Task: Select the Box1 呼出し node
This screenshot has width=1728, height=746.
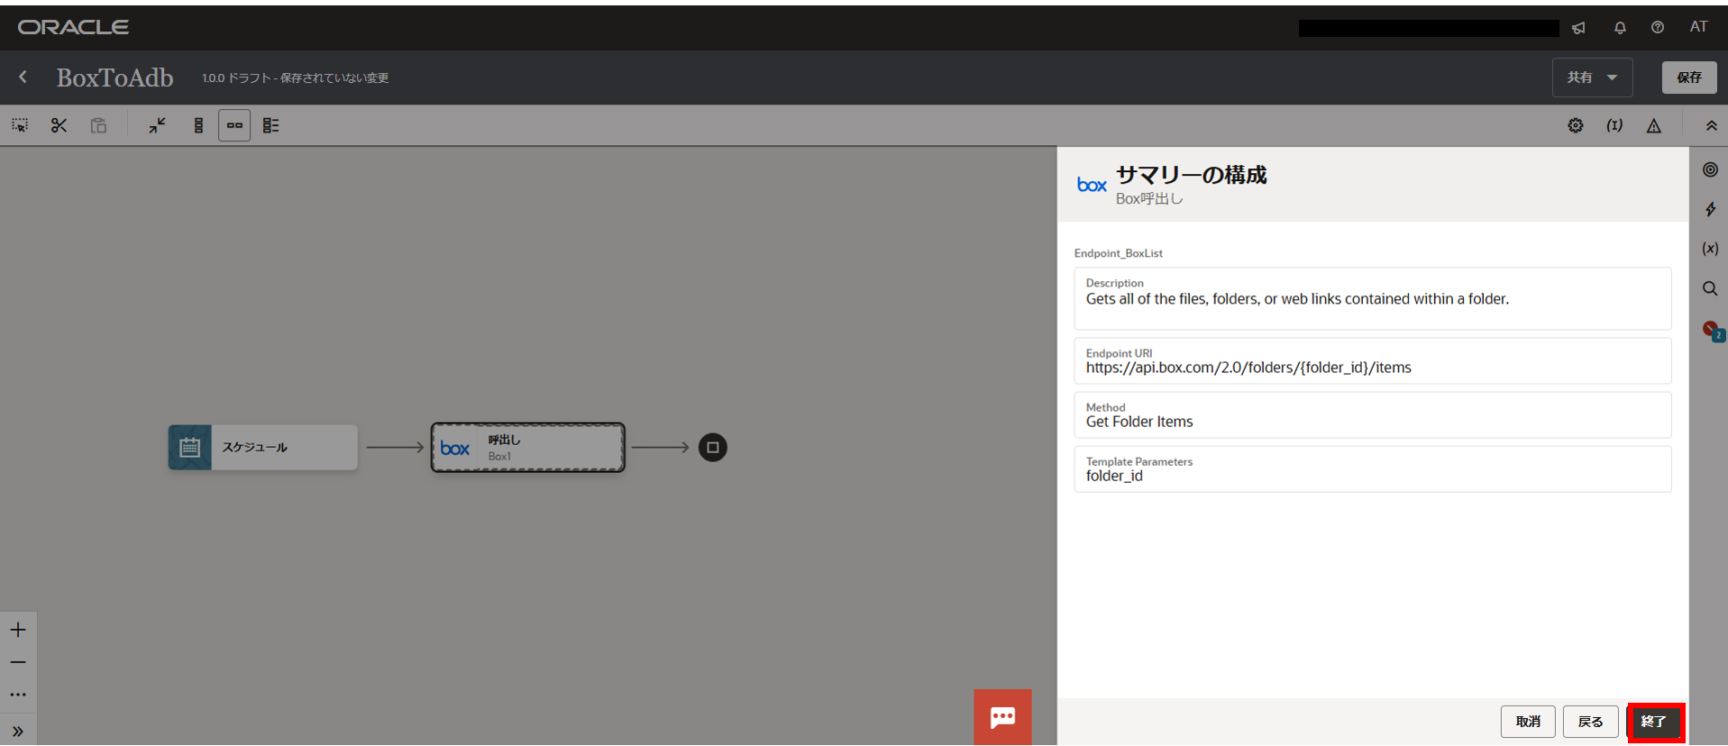Action: pos(527,447)
